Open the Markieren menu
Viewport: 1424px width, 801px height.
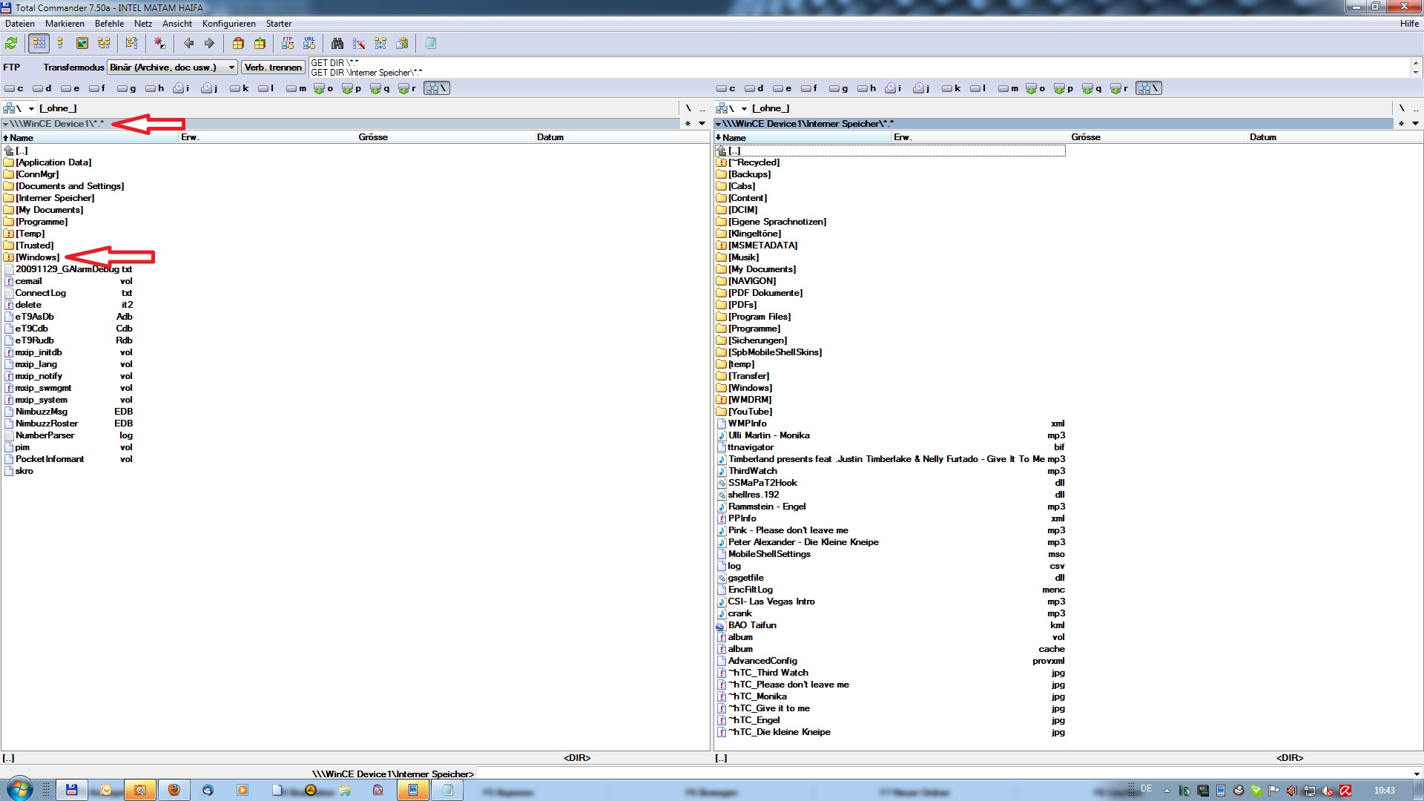point(65,24)
